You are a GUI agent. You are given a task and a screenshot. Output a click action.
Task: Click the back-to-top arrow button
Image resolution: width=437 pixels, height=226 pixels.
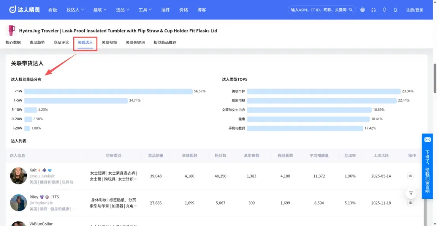[x=411, y=193]
